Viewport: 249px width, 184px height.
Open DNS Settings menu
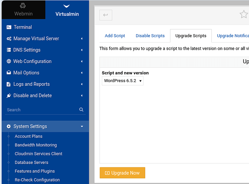pos(27,50)
